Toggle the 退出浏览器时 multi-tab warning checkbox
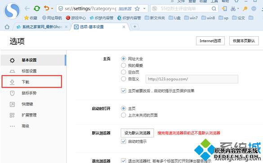This screenshot has width=263, height=163. tap(124, 161)
